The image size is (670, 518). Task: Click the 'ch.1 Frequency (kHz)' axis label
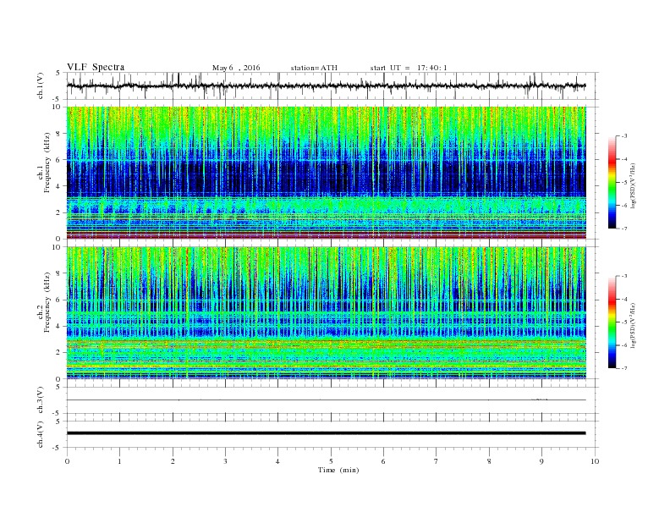click(x=44, y=163)
